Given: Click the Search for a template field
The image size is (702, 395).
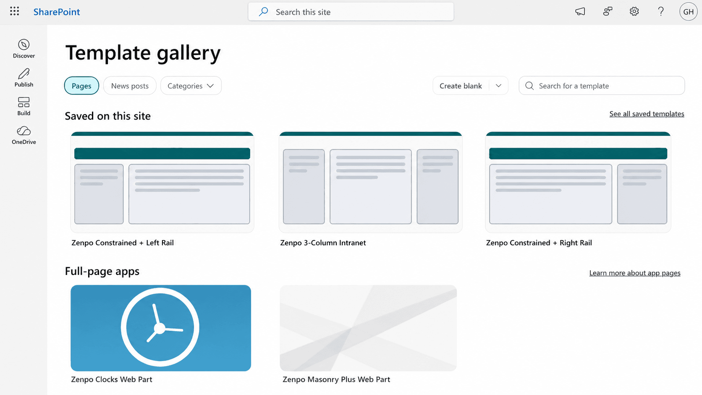Looking at the screenshot, I should tap(602, 86).
